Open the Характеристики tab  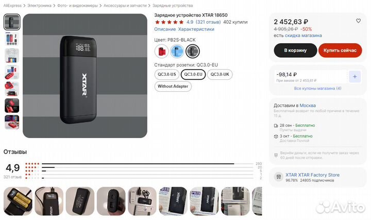click(x=196, y=29)
